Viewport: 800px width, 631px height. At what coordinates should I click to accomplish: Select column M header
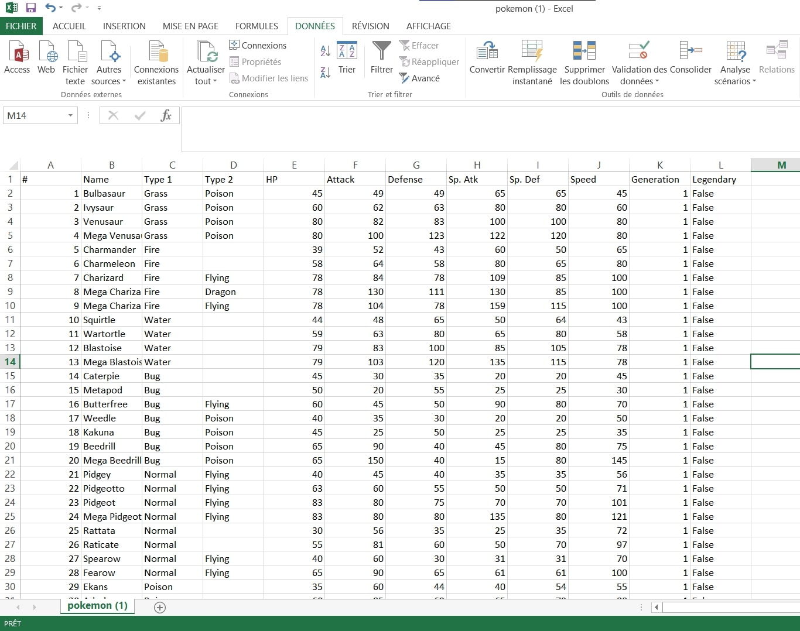[x=775, y=165]
